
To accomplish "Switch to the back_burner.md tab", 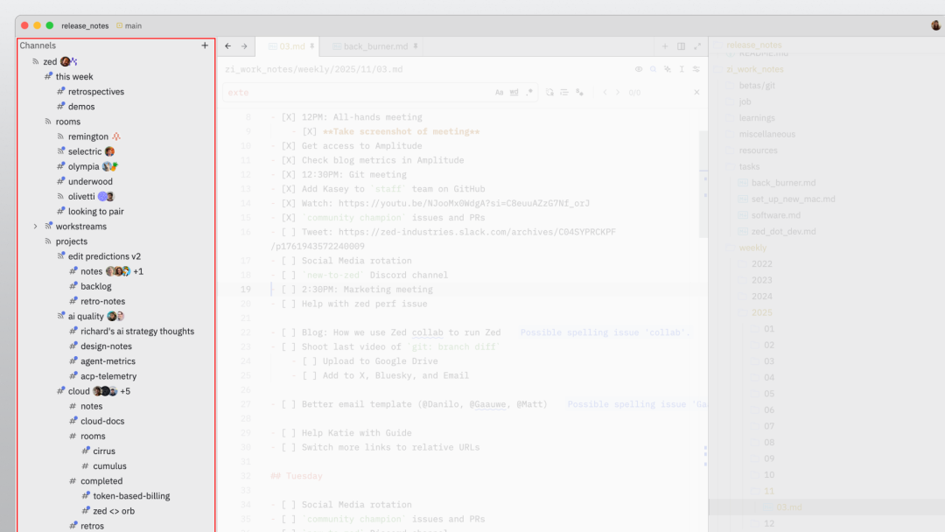I will click(371, 46).
